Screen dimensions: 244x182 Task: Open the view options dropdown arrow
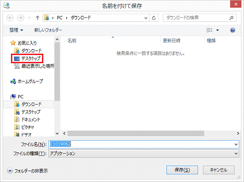218,30
